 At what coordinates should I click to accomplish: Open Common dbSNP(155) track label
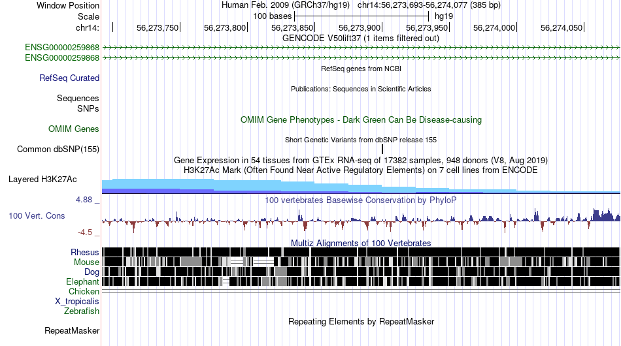(x=58, y=149)
